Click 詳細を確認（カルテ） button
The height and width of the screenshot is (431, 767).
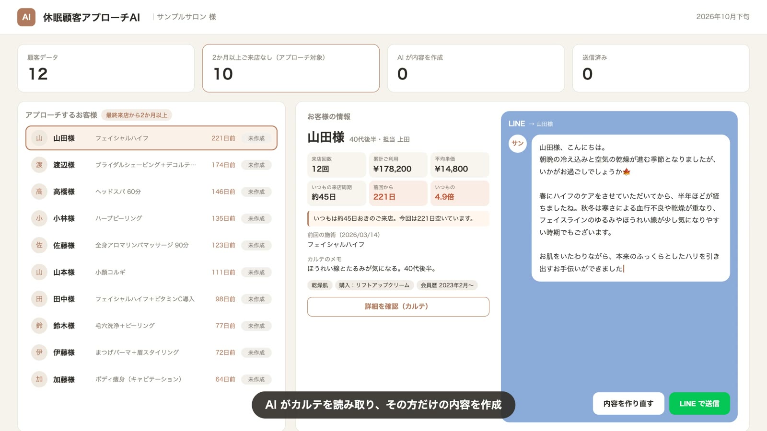398,306
